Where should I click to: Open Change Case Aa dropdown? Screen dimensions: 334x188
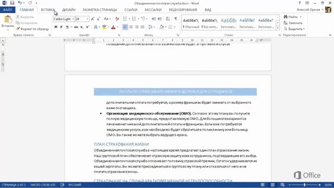click(107, 19)
